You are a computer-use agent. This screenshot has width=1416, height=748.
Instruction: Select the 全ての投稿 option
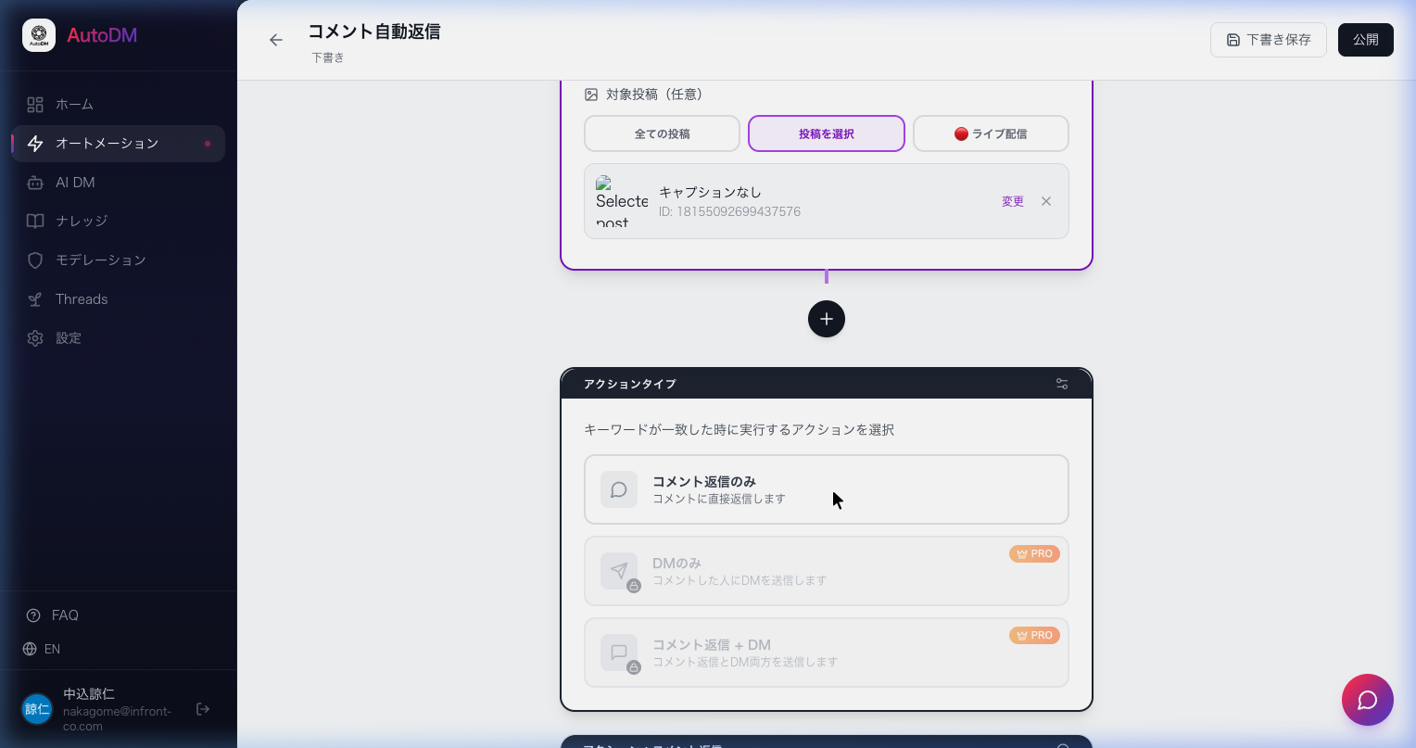pos(662,133)
